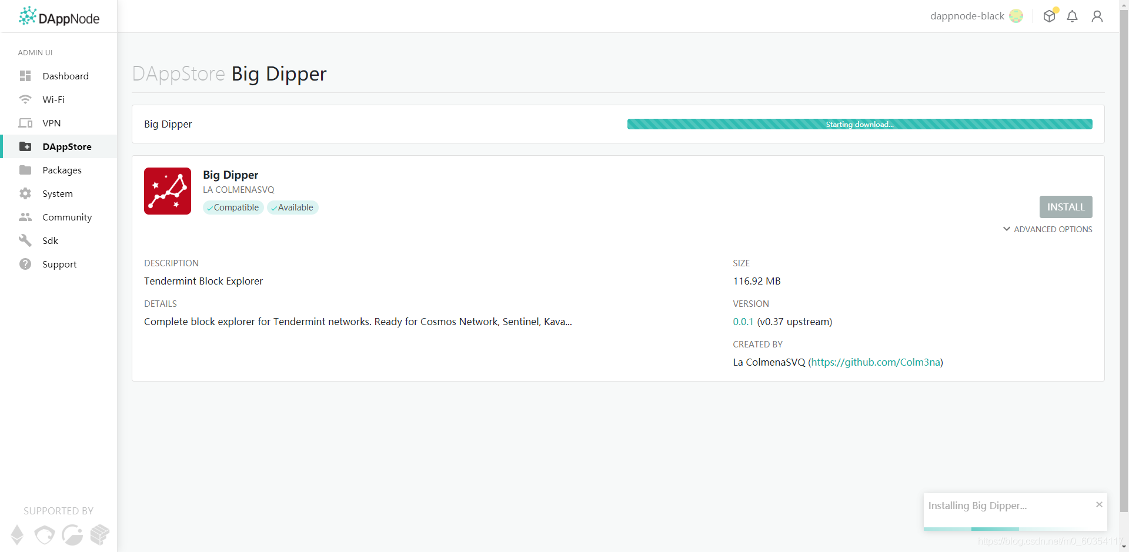Open Sdk via the wrench icon

pos(25,240)
